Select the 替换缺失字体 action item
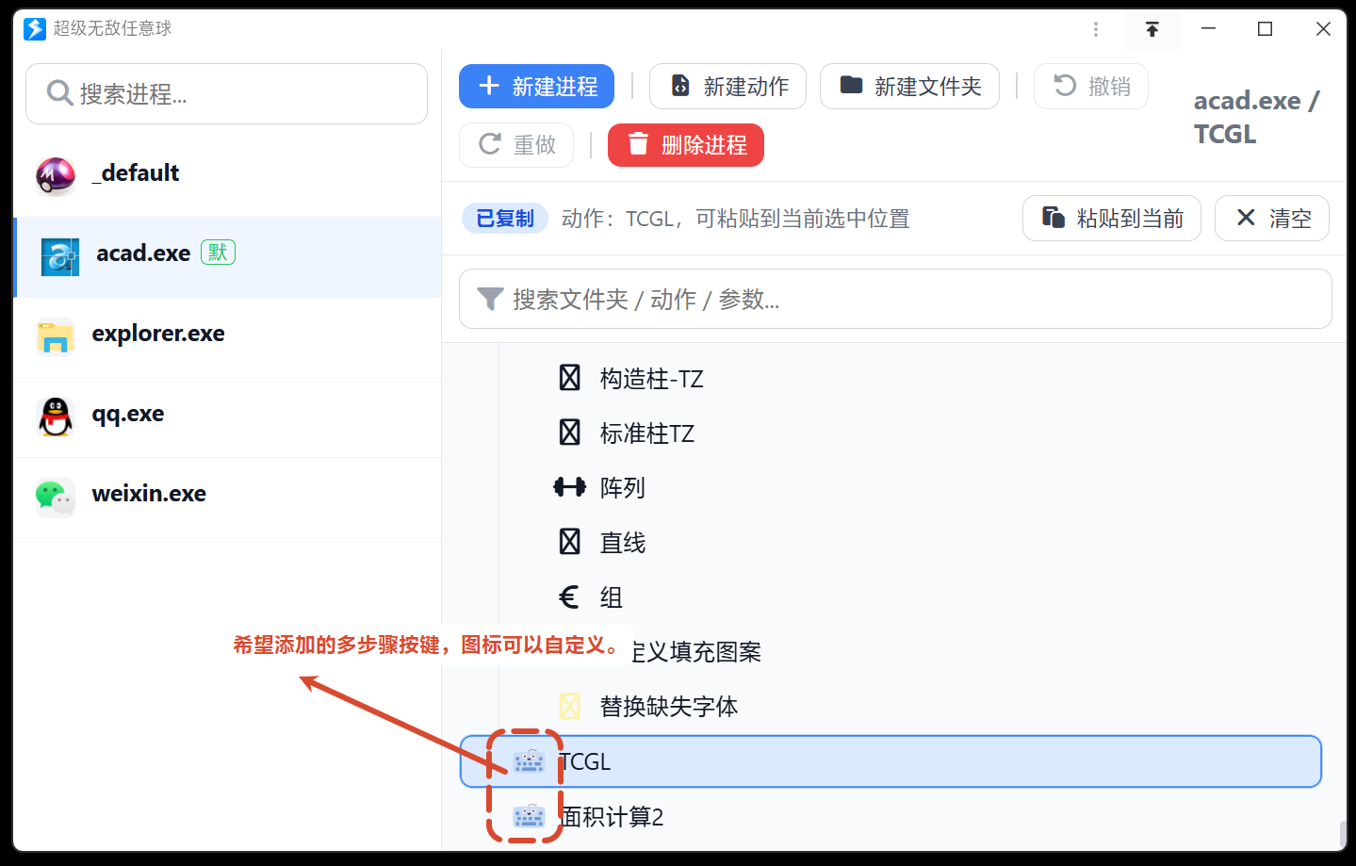This screenshot has height=866, width=1356. [668, 707]
